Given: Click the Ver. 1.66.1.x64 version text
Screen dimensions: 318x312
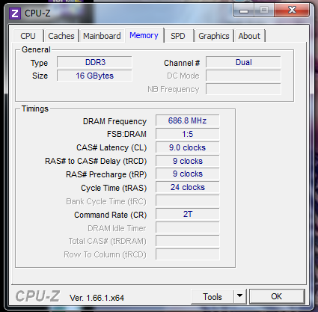Looking at the screenshot, I should coord(97,298).
